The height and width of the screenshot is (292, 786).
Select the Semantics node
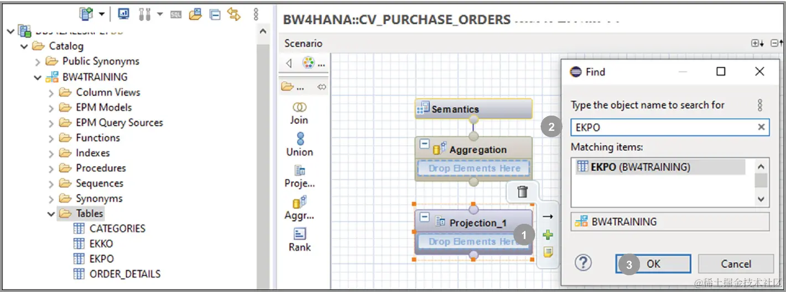pos(473,109)
